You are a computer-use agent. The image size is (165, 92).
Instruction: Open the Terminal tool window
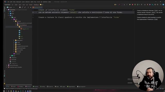click(28, 87)
